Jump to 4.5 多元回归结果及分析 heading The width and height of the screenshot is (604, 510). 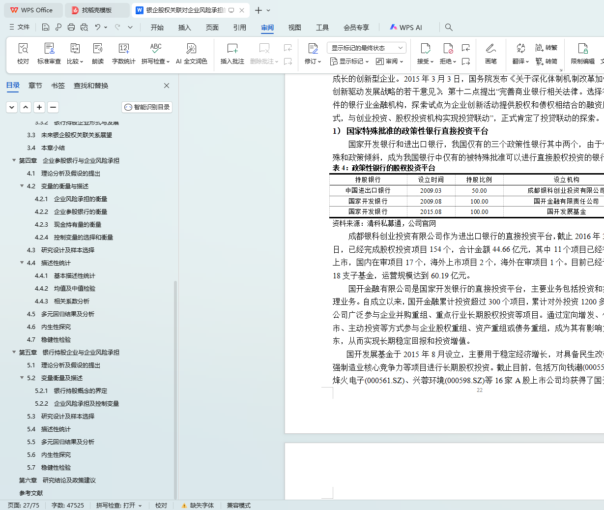[x=60, y=314]
